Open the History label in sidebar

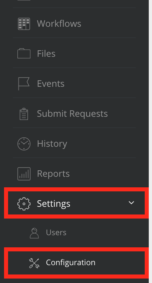click(x=52, y=144)
